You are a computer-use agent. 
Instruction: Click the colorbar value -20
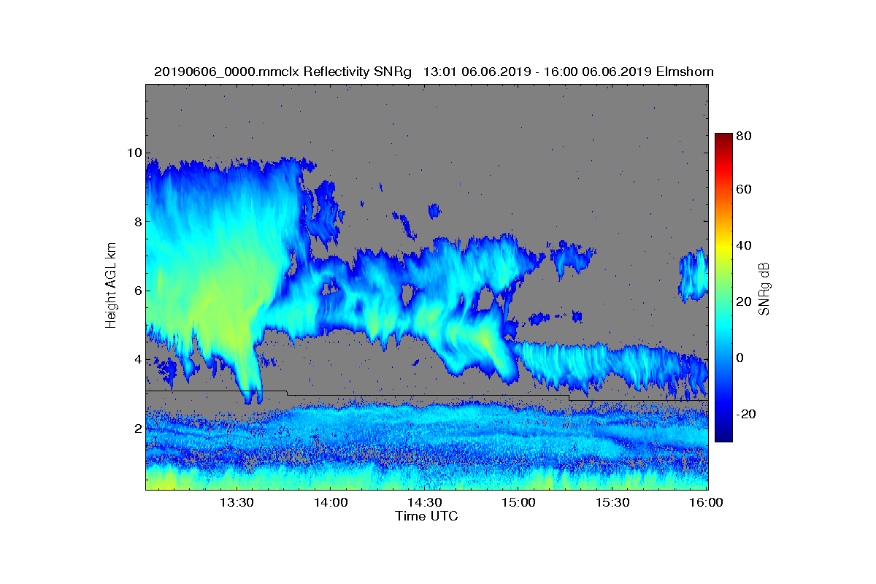coord(747,414)
